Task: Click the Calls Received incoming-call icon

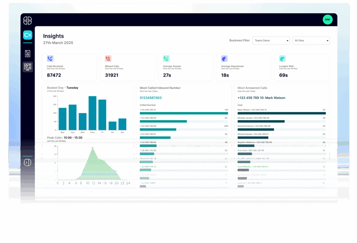Action: [50, 59]
